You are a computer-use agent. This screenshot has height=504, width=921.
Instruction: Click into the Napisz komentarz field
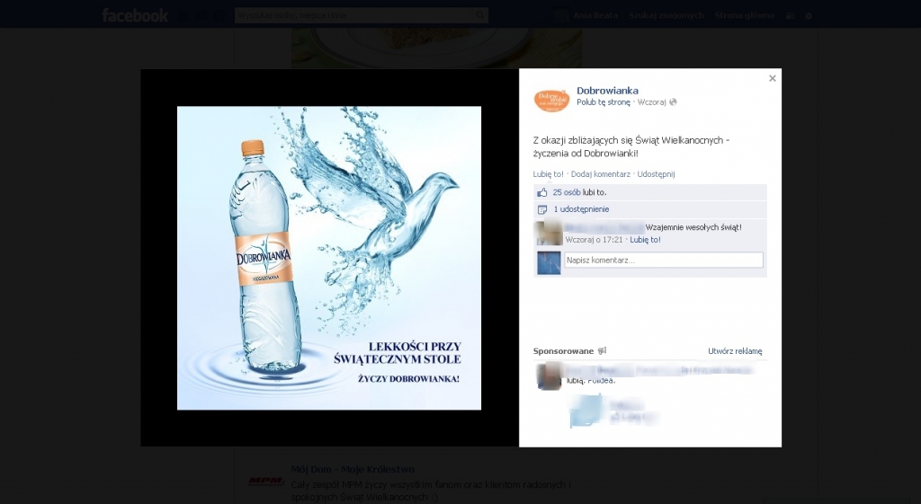tap(664, 260)
